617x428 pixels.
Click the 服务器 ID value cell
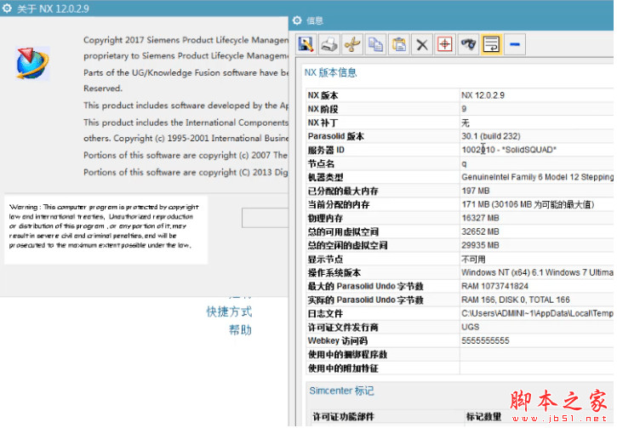click(508, 150)
